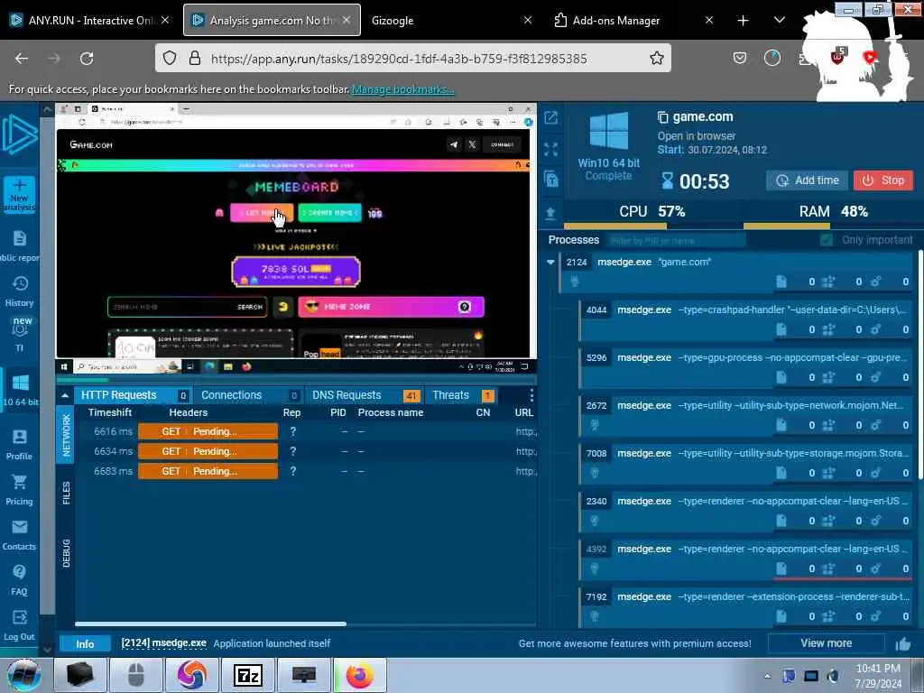Open VM view in new window icon
Viewport: 924px width, 693px height.
pyautogui.click(x=551, y=118)
